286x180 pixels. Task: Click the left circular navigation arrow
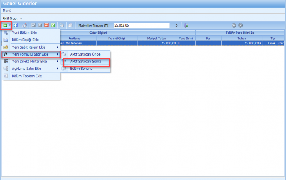click(234, 25)
